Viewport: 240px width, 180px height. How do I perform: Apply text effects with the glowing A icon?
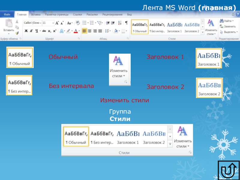coord(62,31)
